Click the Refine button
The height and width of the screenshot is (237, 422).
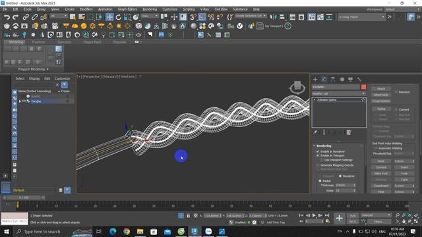tap(381, 109)
